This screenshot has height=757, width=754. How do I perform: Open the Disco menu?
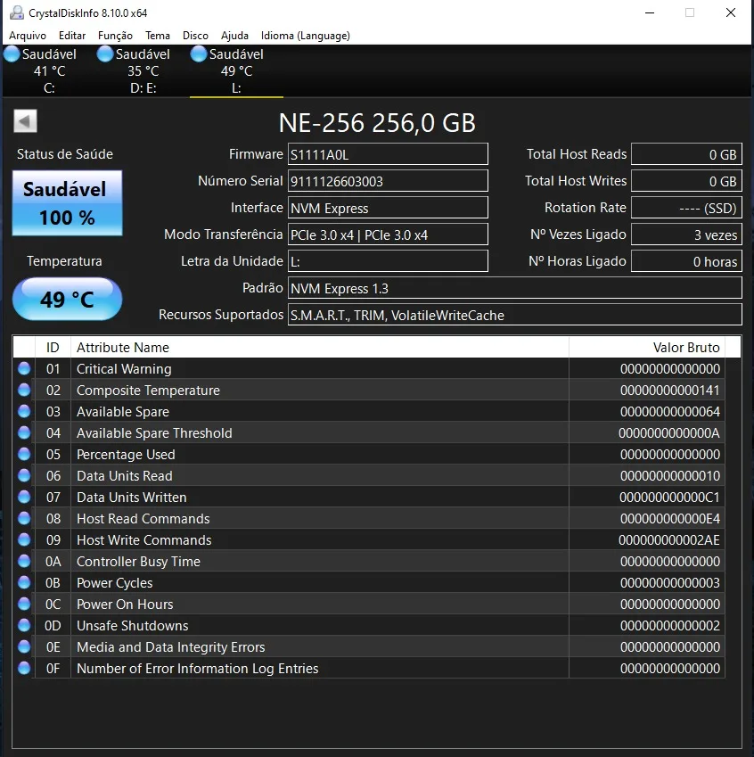(x=195, y=36)
